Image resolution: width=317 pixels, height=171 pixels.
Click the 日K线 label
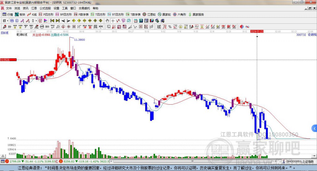[x=5, y=33]
